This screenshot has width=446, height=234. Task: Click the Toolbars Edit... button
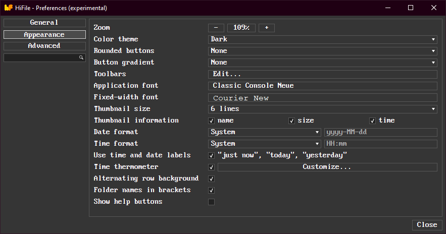pyautogui.click(x=322, y=74)
